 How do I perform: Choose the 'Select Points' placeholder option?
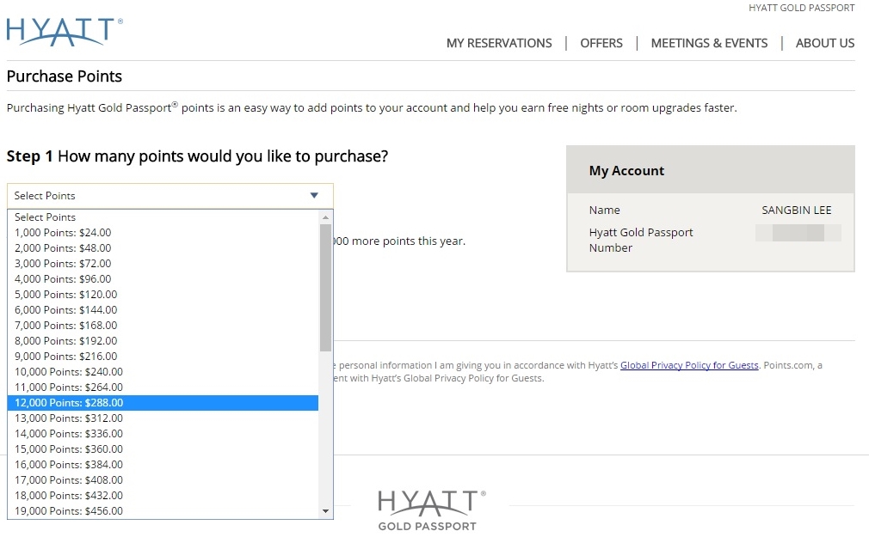[x=163, y=217]
